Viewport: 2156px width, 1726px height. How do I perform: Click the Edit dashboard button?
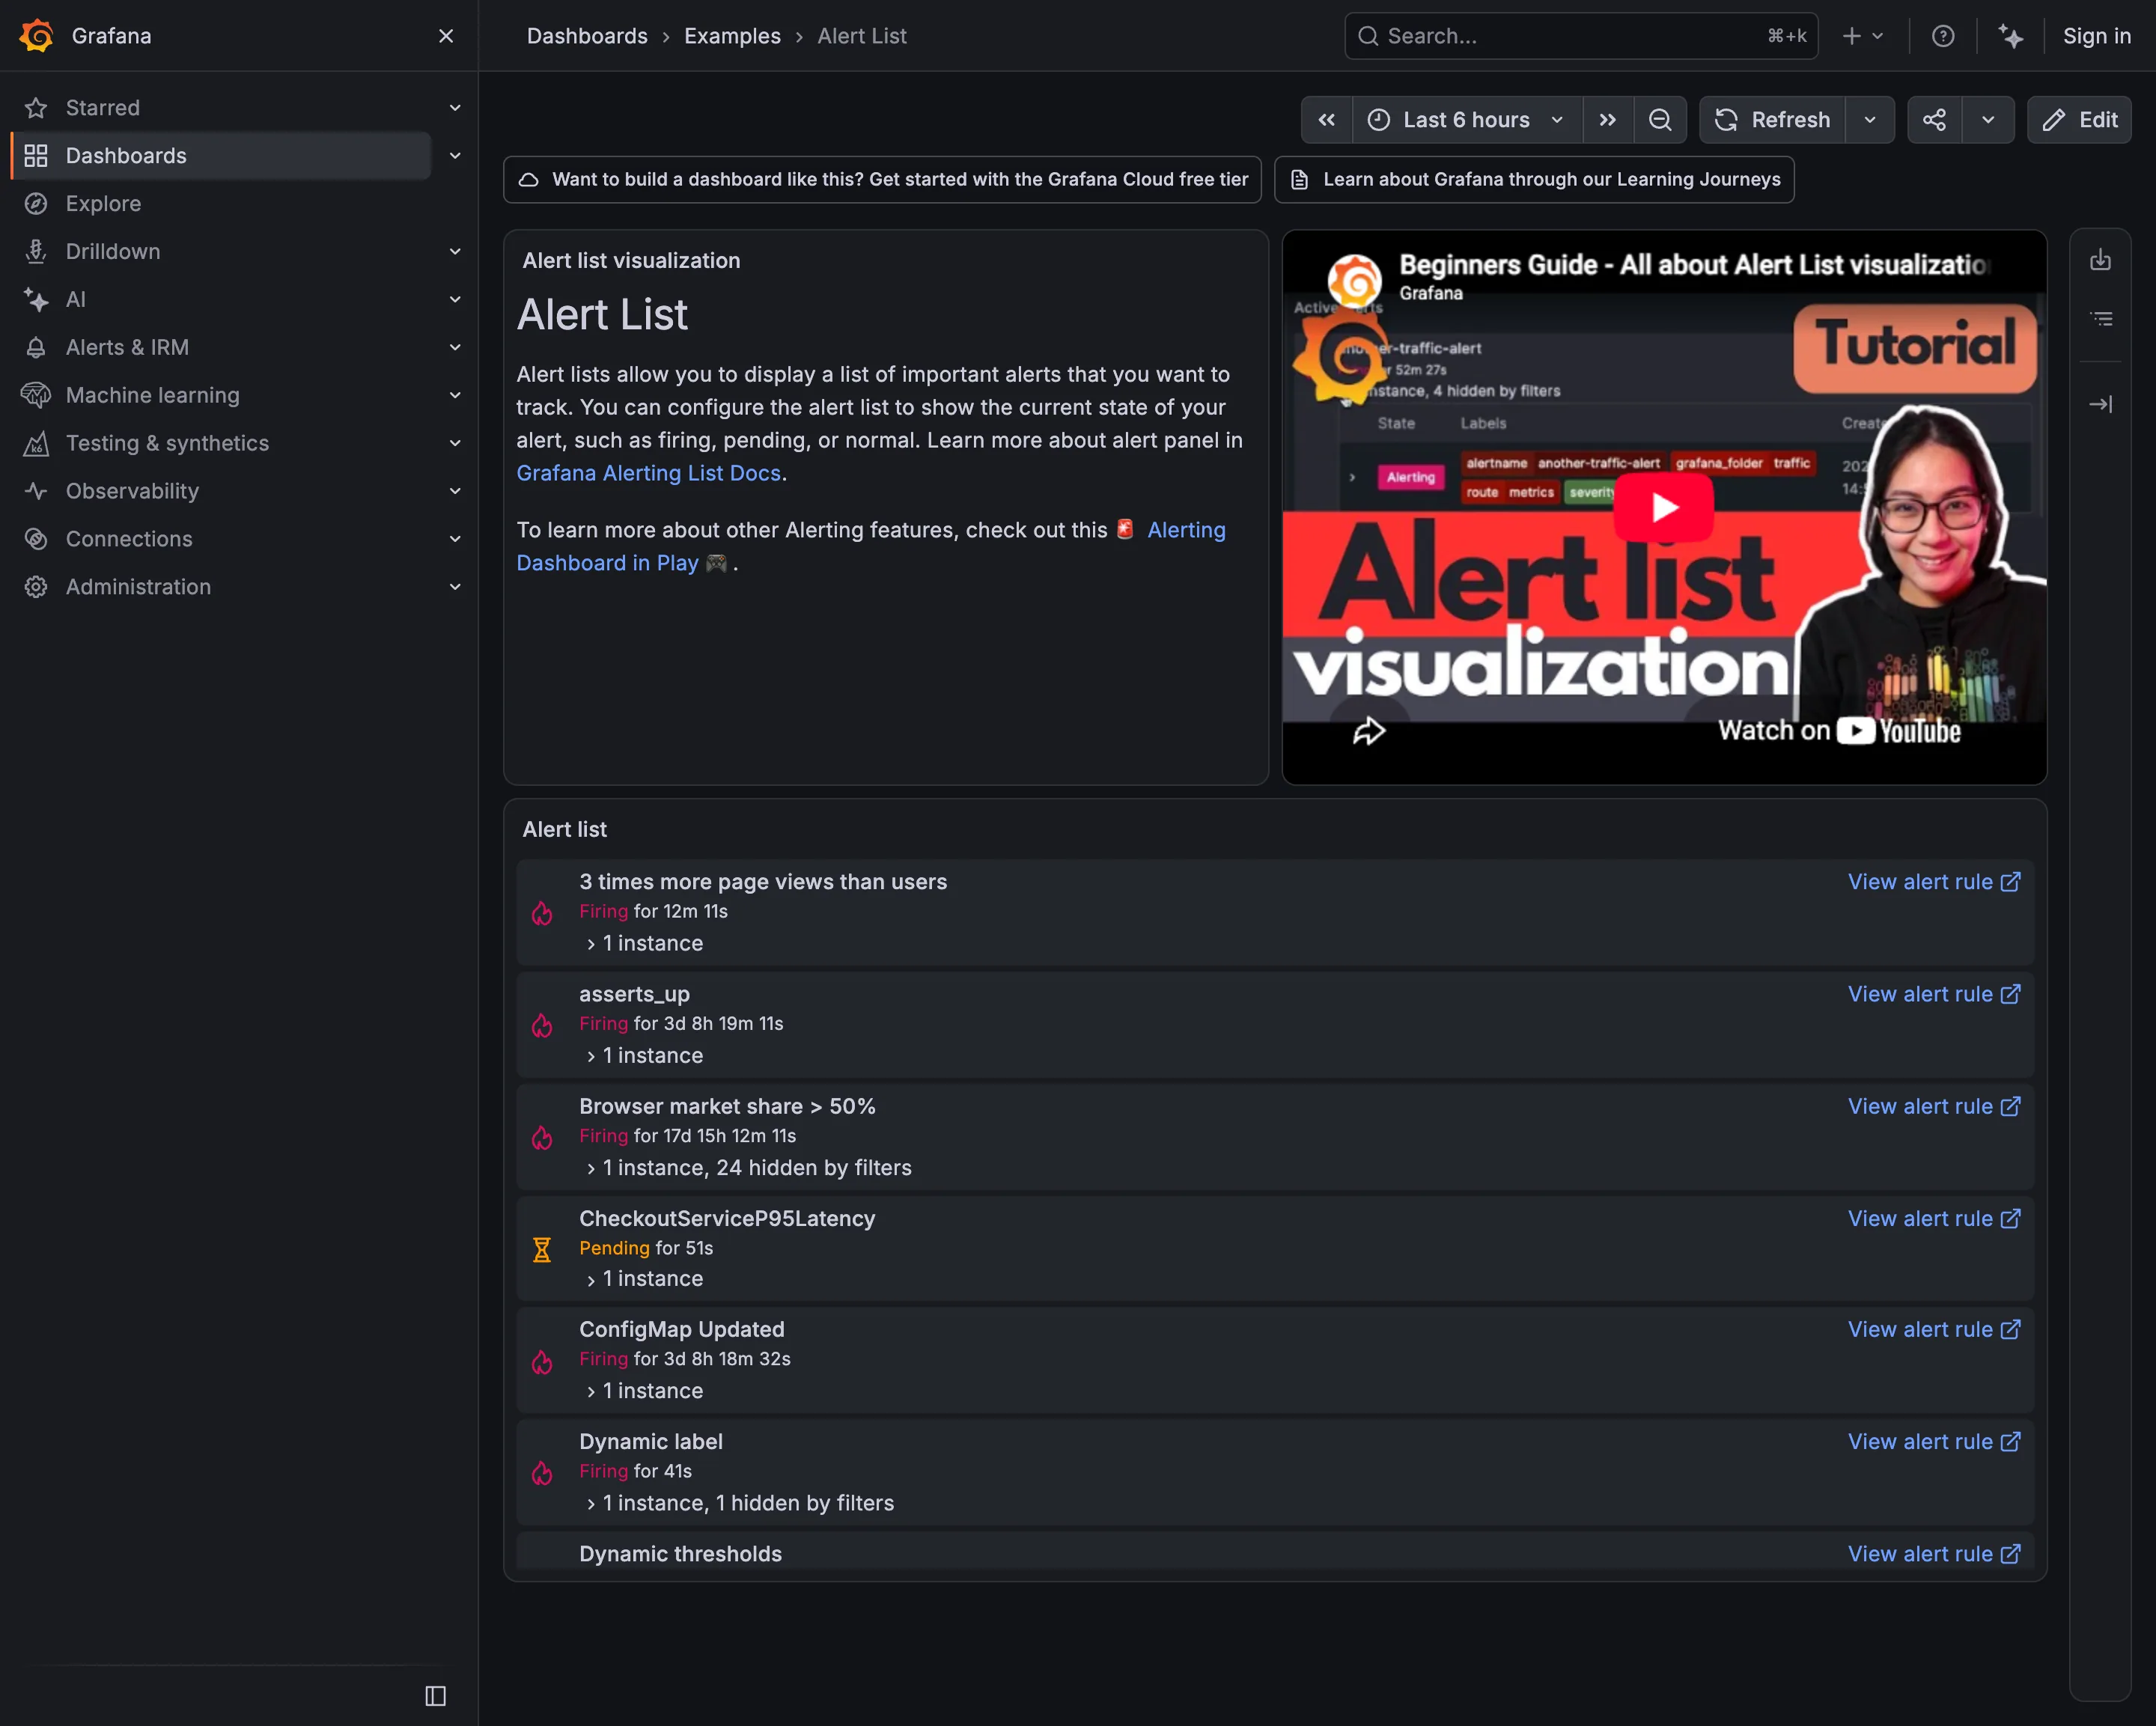(x=2080, y=120)
